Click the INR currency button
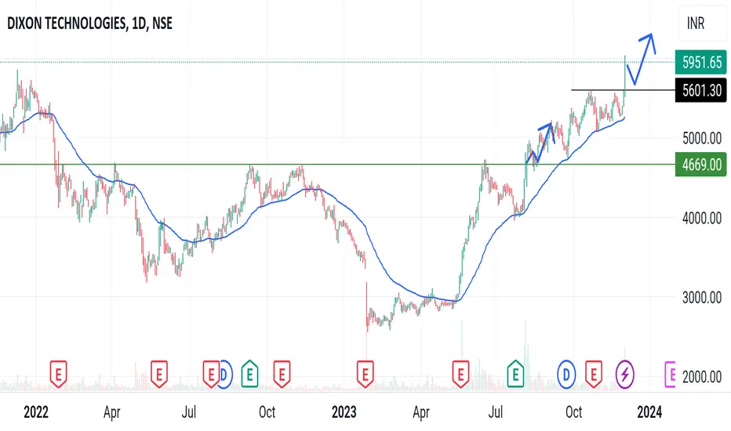Screen dimensions: 731x431 click(702, 24)
